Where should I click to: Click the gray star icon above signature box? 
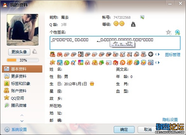click(169, 32)
